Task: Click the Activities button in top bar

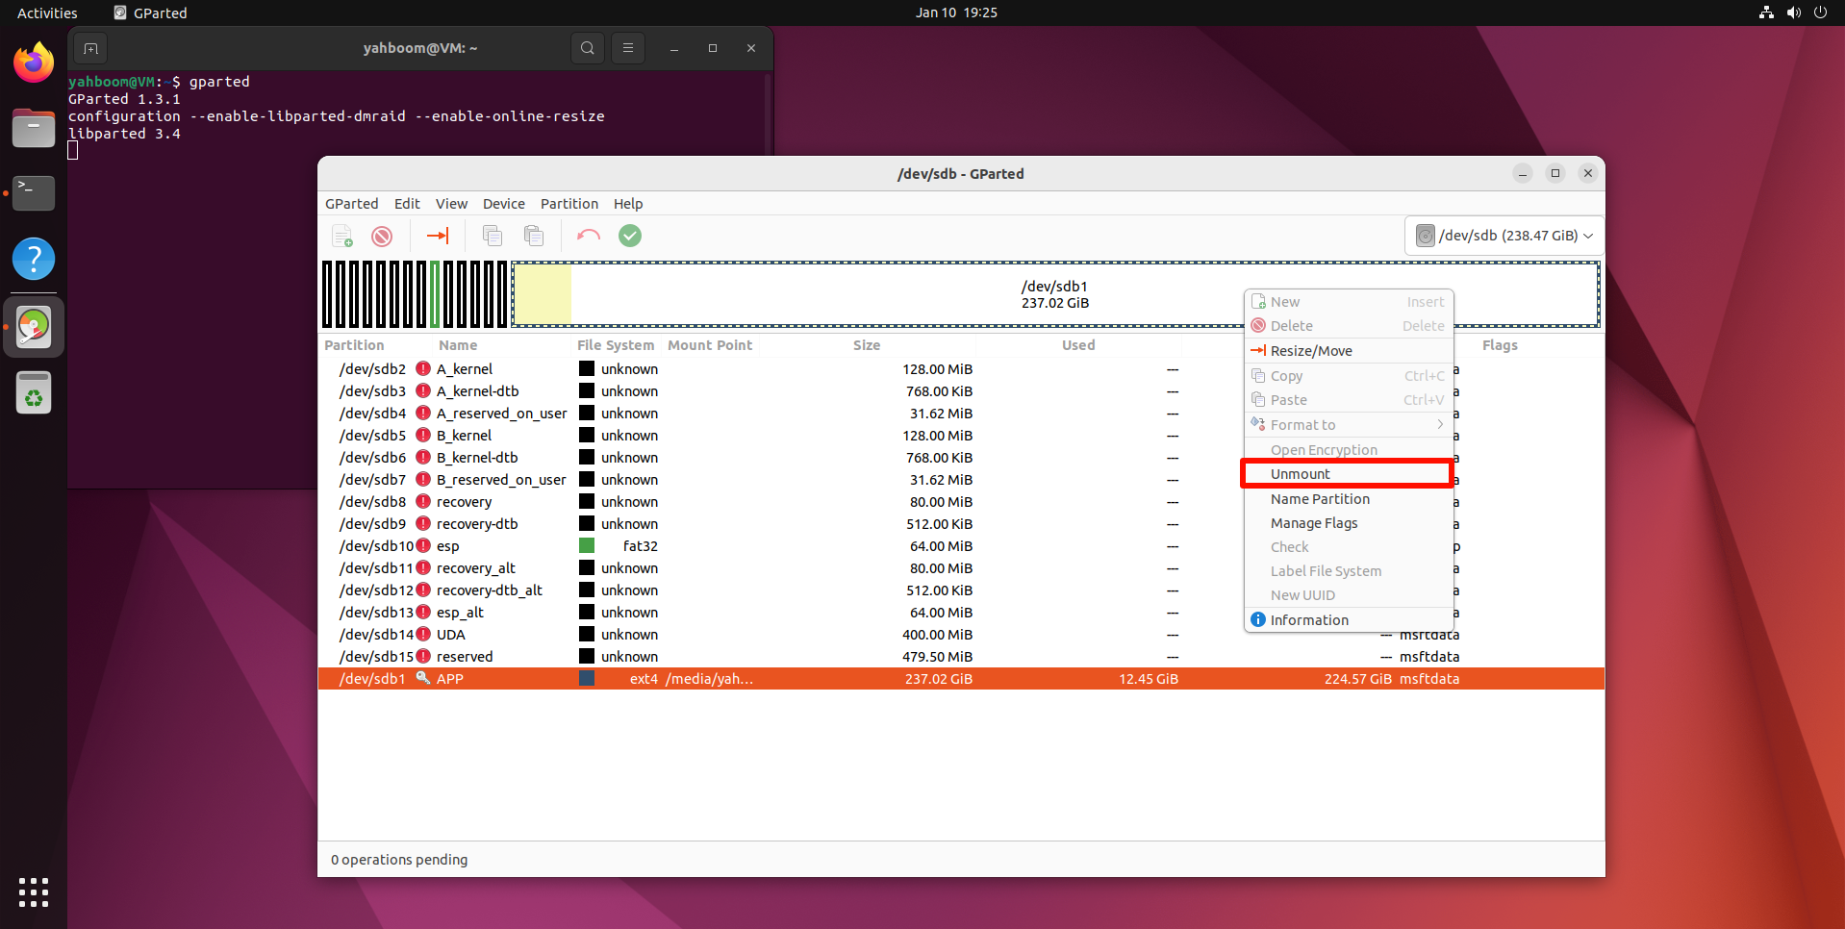Action: tap(47, 13)
